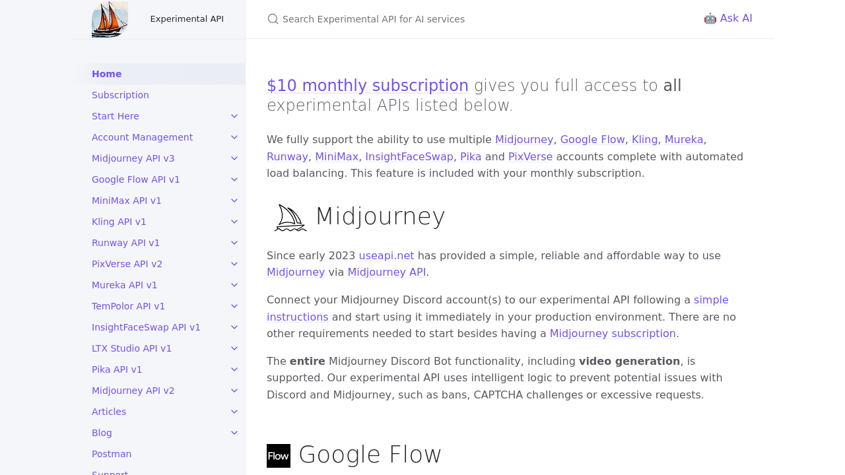Click the sailboat logo in the header
Image resolution: width=845 pixels, height=475 pixels.
(x=110, y=19)
